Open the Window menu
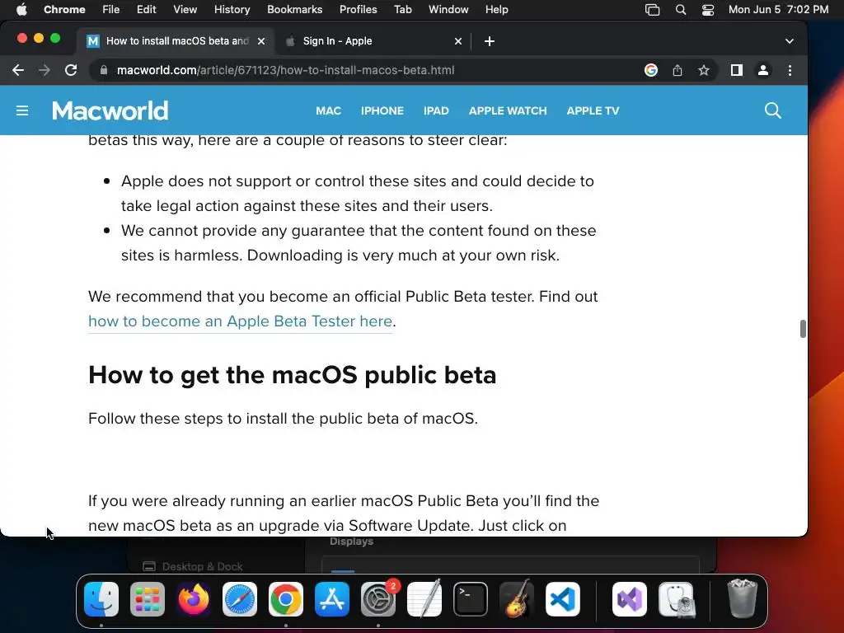 (x=448, y=10)
